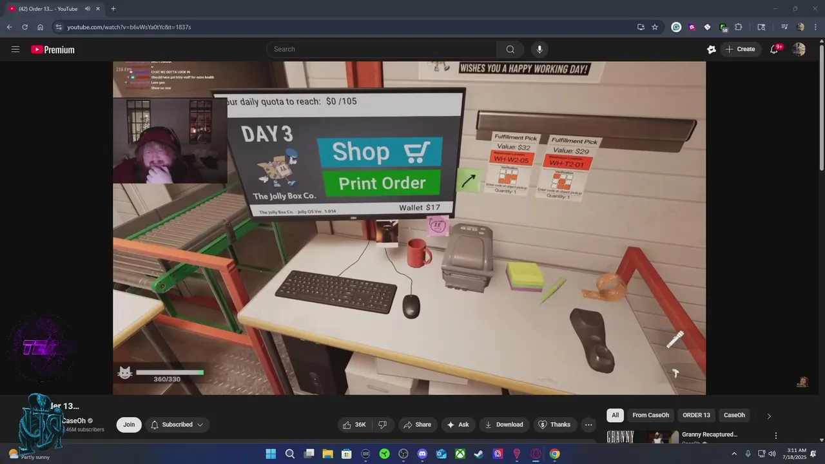Click the Ask button
This screenshot has height=464, width=825.
(458, 425)
